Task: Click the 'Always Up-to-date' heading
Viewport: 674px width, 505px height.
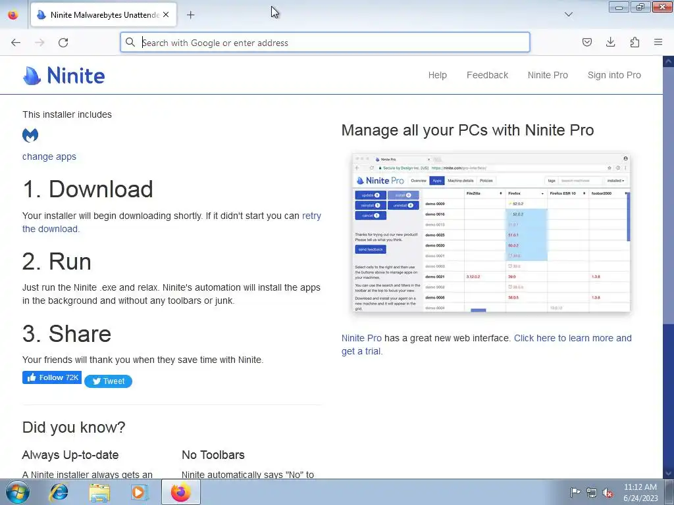Action: 70,455
